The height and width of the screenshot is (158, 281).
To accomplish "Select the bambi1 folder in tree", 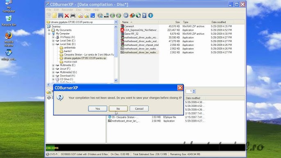I will coord(68,51).
